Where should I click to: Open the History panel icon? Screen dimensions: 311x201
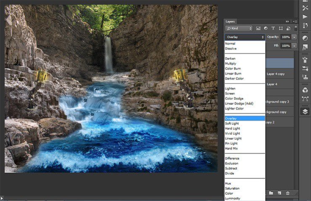pyautogui.click(x=305, y=26)
